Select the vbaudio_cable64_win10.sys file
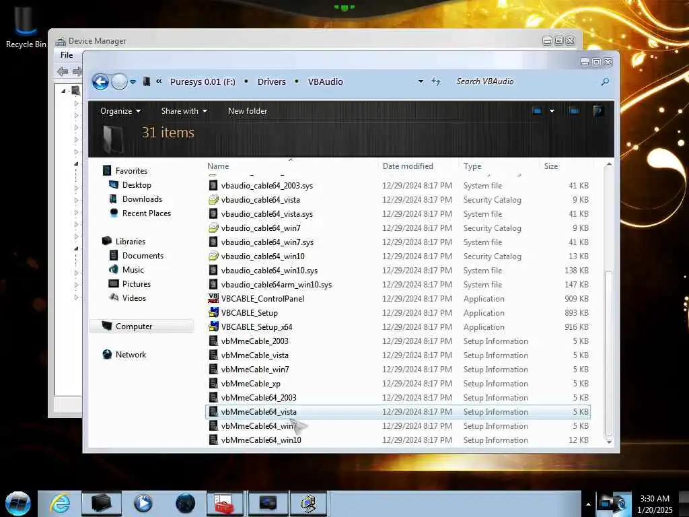This screenshot has height=517, width=689. coord(269,271)
